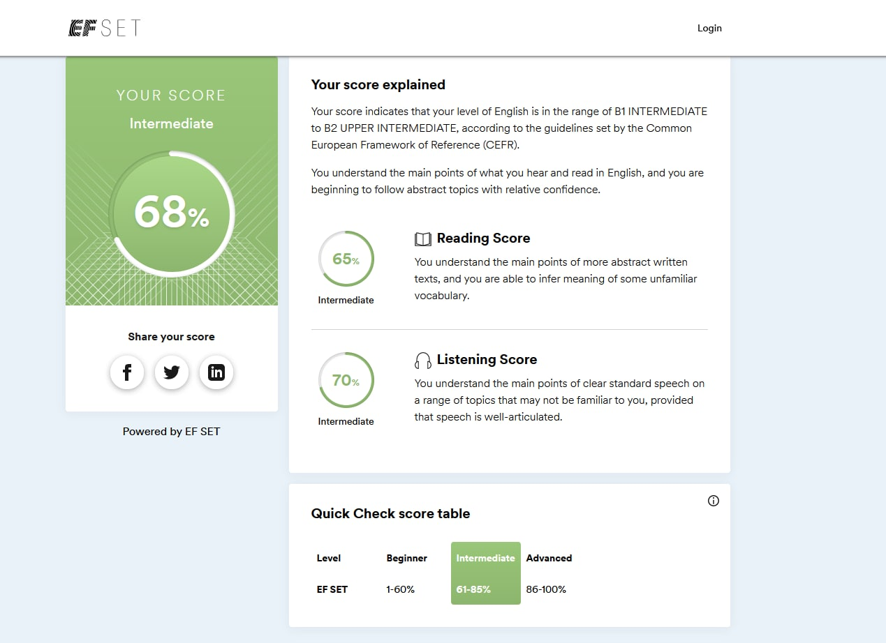The image size is (886, 643).
Task: Click the 86-100% Advanced range cell
Action: coord(546,589)
